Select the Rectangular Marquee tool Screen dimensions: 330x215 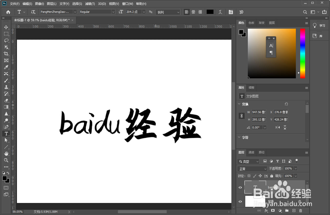[6, 34]
